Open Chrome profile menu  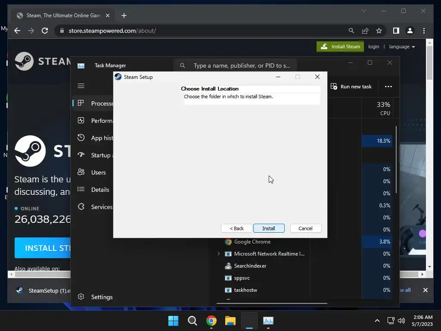(410, 31)
